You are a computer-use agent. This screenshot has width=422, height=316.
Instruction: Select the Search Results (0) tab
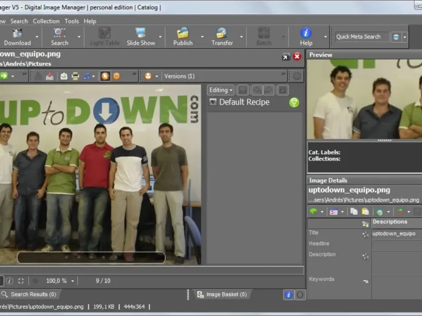(x=30, y=294)
